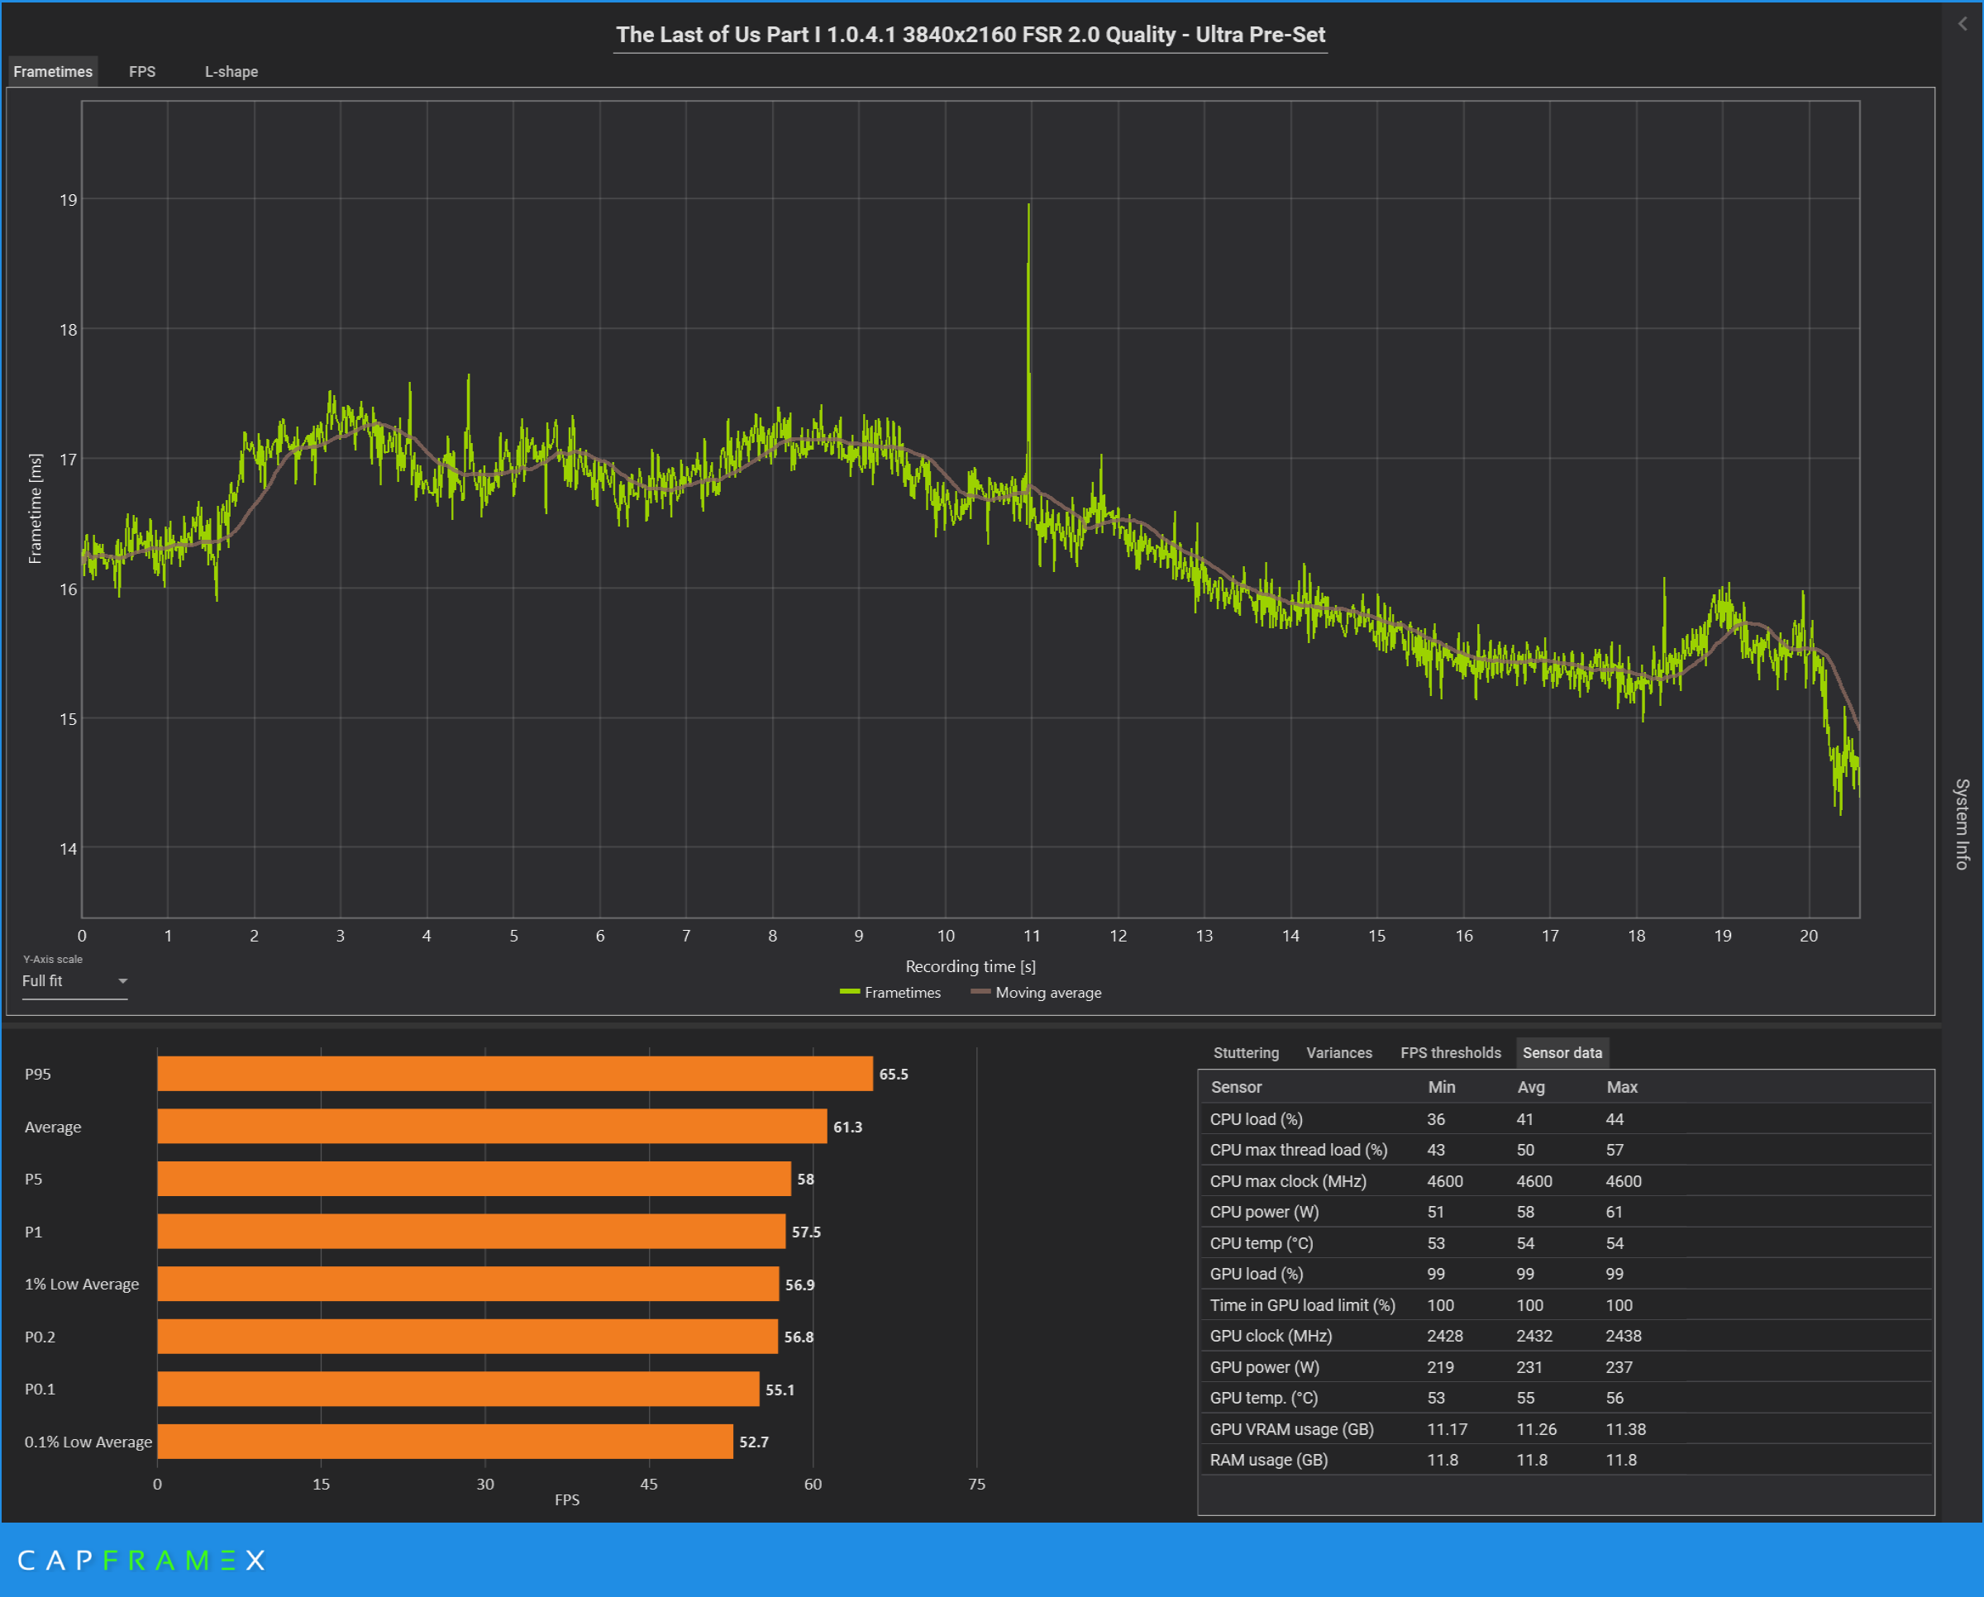
Task: Click the benchmark title heading
Action: pyautogui.click(x=970, y=35)
